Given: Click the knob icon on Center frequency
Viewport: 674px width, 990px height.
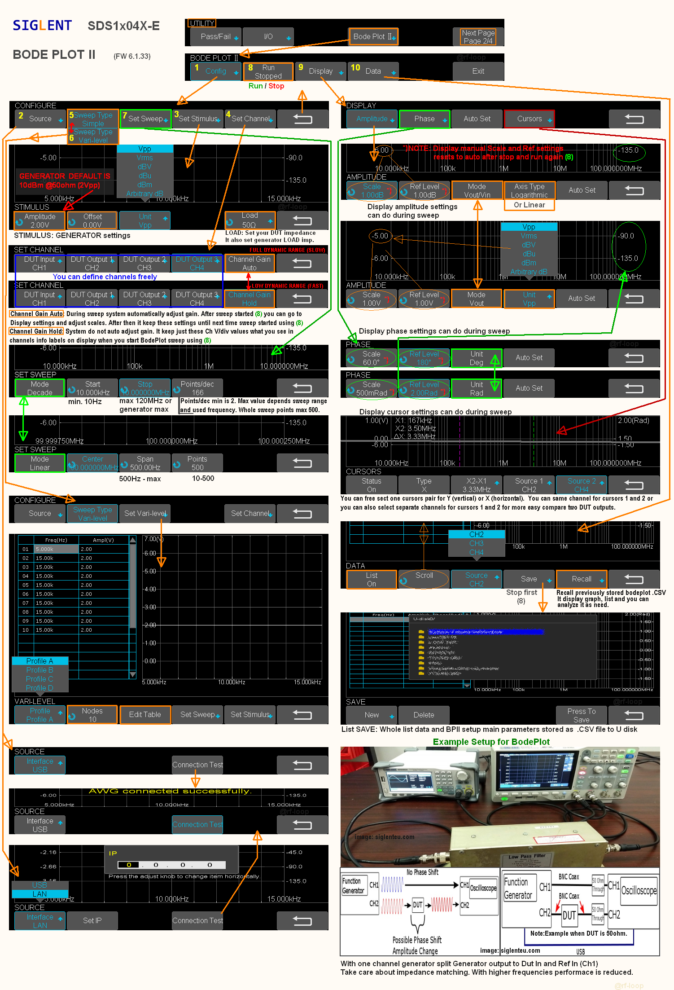Looking at the screenshot, I should pos(72,465).
